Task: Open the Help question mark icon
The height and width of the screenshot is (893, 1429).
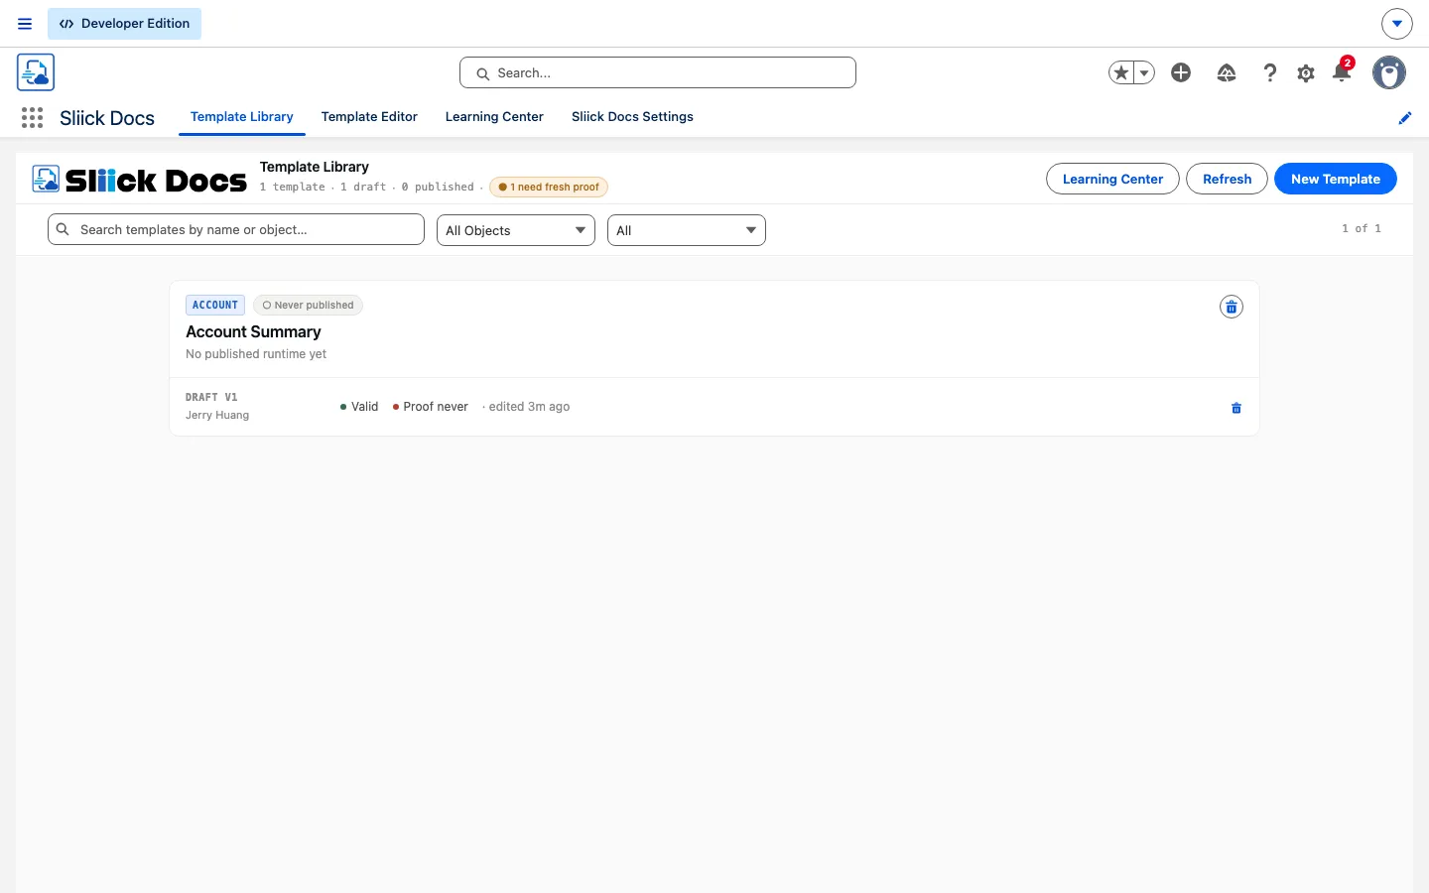Action: pos(1269,72)
